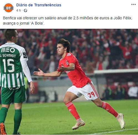Click the word 'Benfica' starting the post
Viewport: 138px width, 135px height.
[9, 18]
